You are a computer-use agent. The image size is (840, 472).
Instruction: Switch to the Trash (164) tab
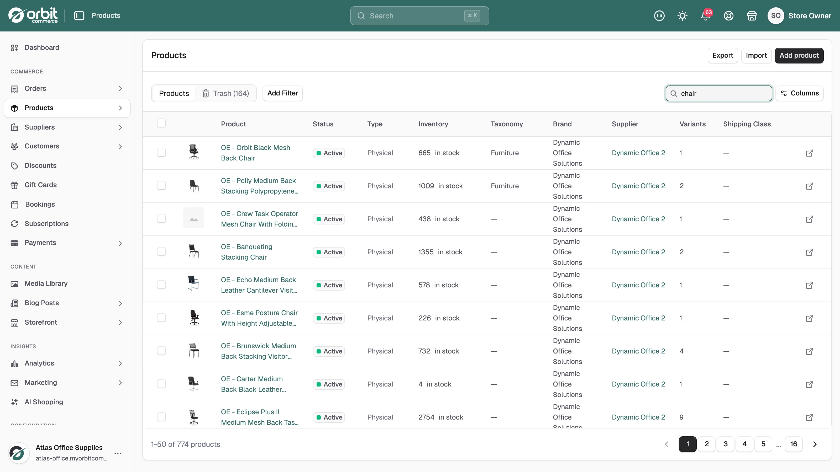pyautogui.click(x=226, y=94)
